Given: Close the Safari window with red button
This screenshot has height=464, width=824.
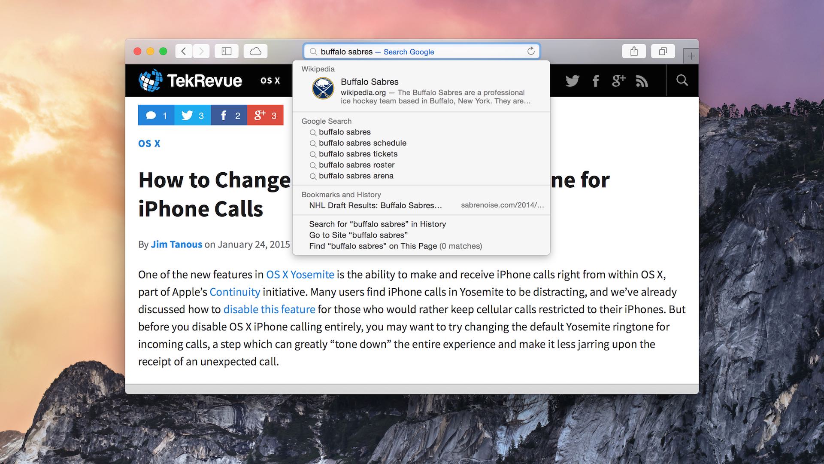Looking at the screenshot, I should [x=137, y=52].
